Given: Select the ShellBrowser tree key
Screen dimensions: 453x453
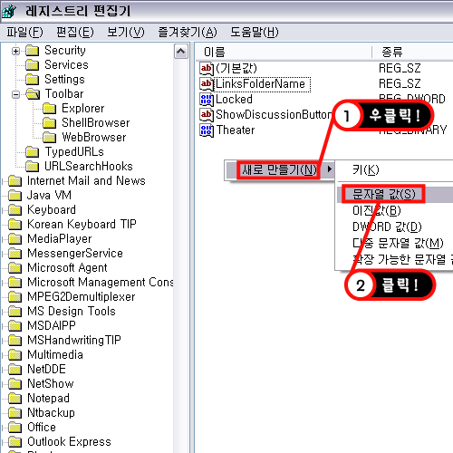Looking at the screenshot, I should (x=96, y=123).
